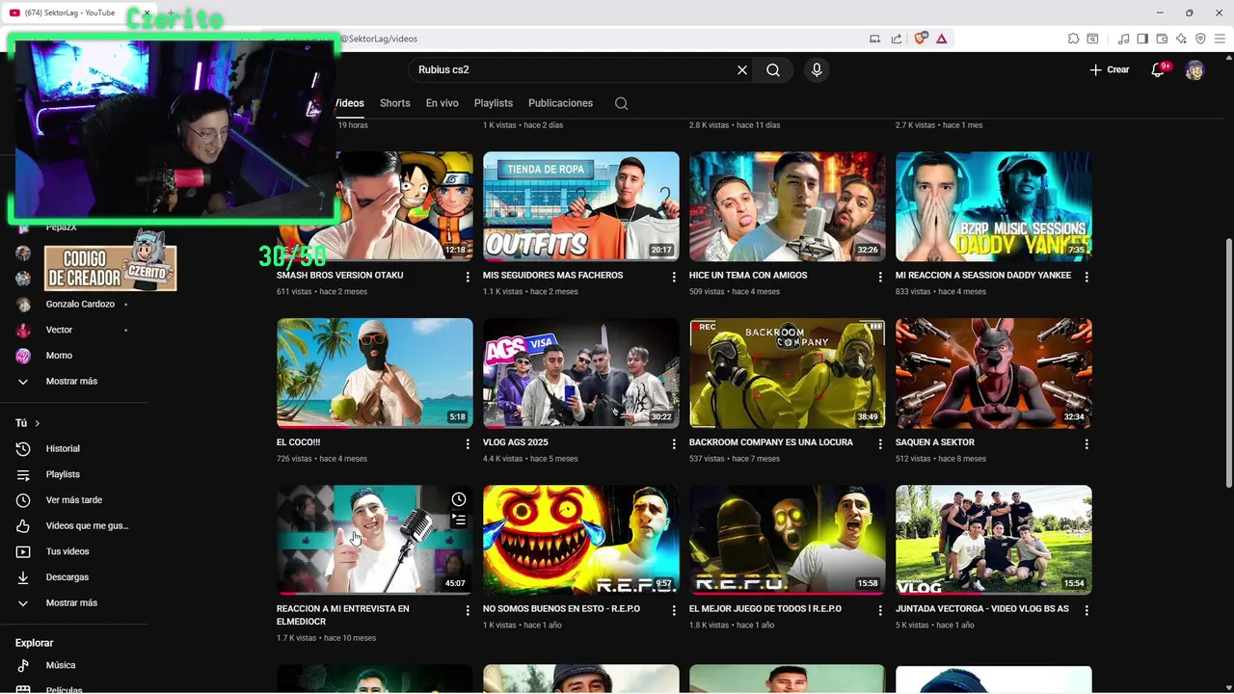This screenshot has height=694, width=1234.
Task: Clear the search box with the X icon
Action: (x=742, y=69)
